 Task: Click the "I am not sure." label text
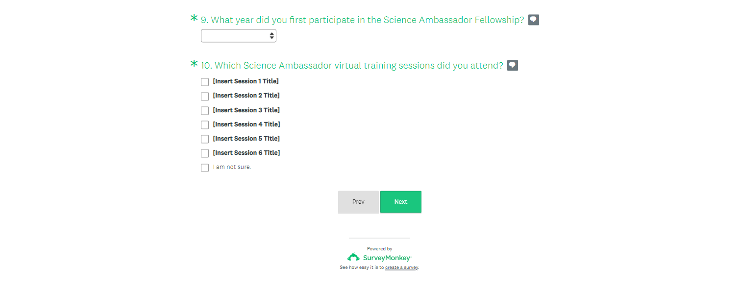point(232,167)
